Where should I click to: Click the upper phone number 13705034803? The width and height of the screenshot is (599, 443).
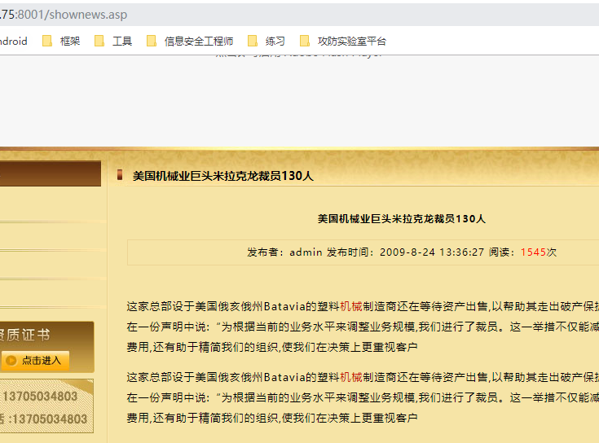pos(40,397)
